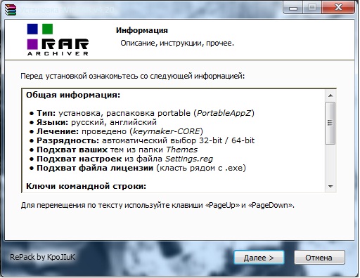
Task: Click the Далее > button
Action: [259, 258]
